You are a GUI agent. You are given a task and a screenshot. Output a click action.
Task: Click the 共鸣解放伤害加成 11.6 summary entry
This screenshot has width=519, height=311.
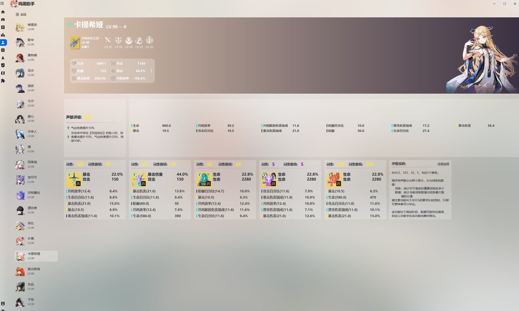tap(281, 126)
